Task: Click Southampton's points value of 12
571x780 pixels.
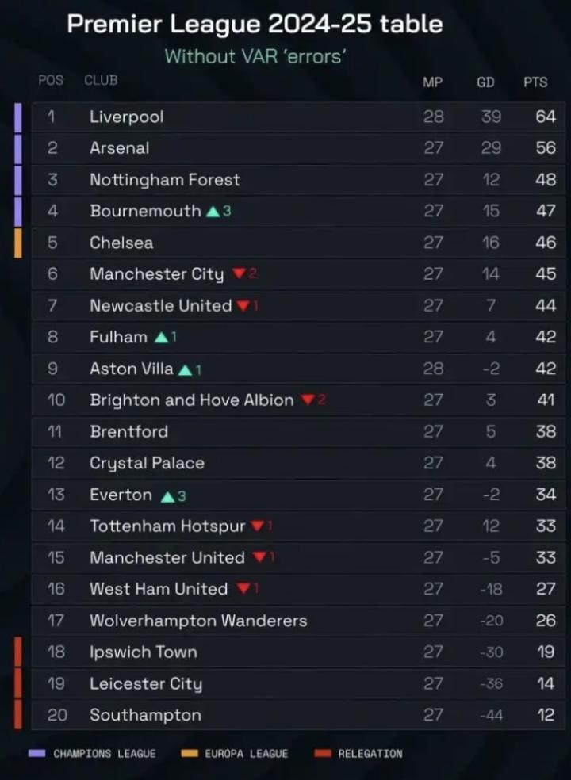Action: (x=546, y=715)
